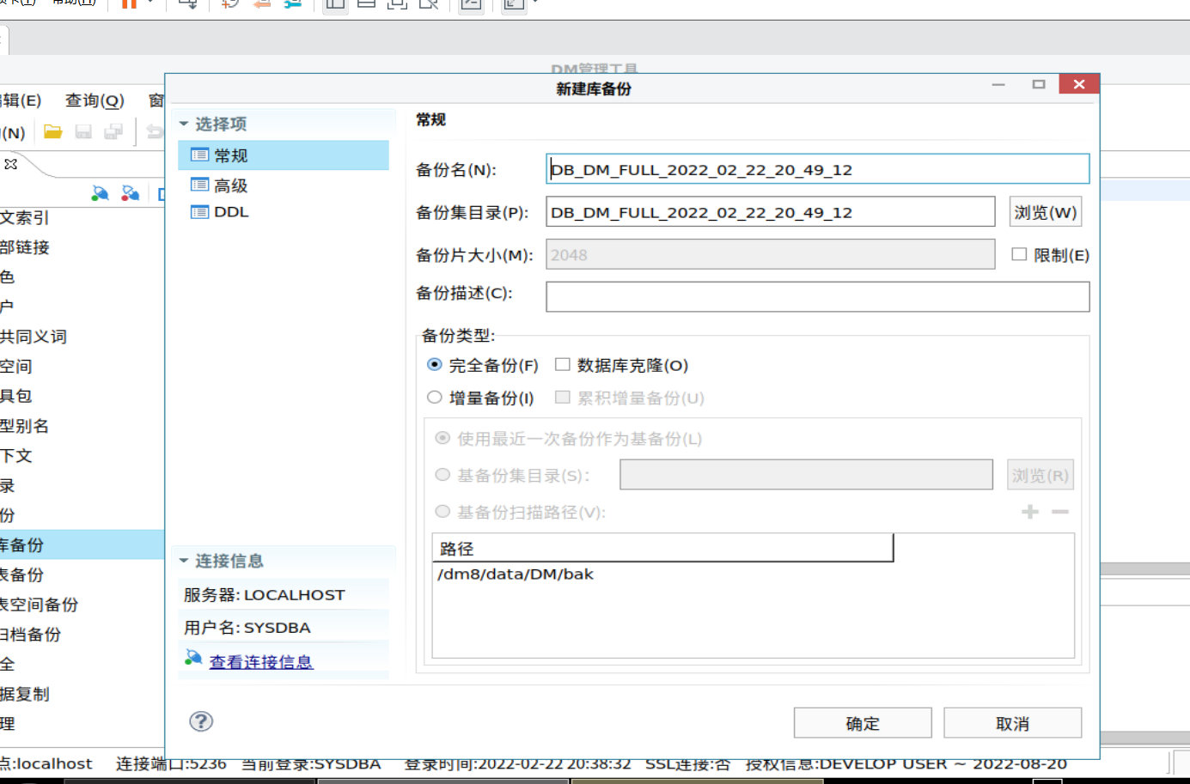The width and height of the screenshot is (1190, 784).
Task: Click the 备份集目录(P) input field
Action: point(771,212)
